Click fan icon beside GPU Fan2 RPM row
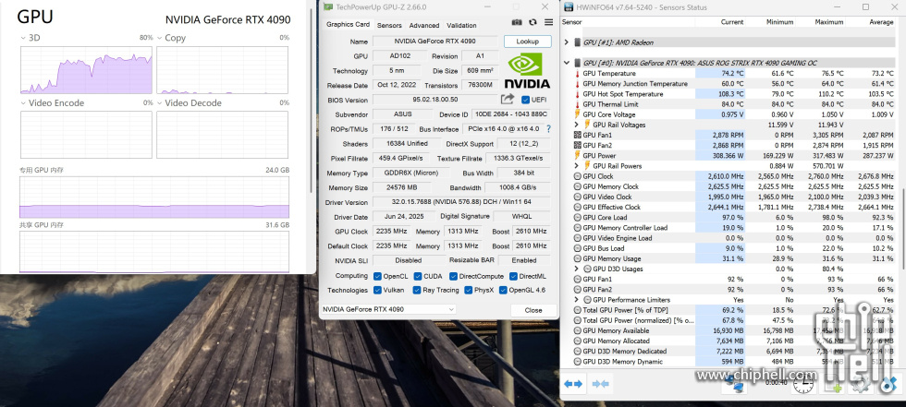This screenshot has height=407, width=906. tap(577, 145)
